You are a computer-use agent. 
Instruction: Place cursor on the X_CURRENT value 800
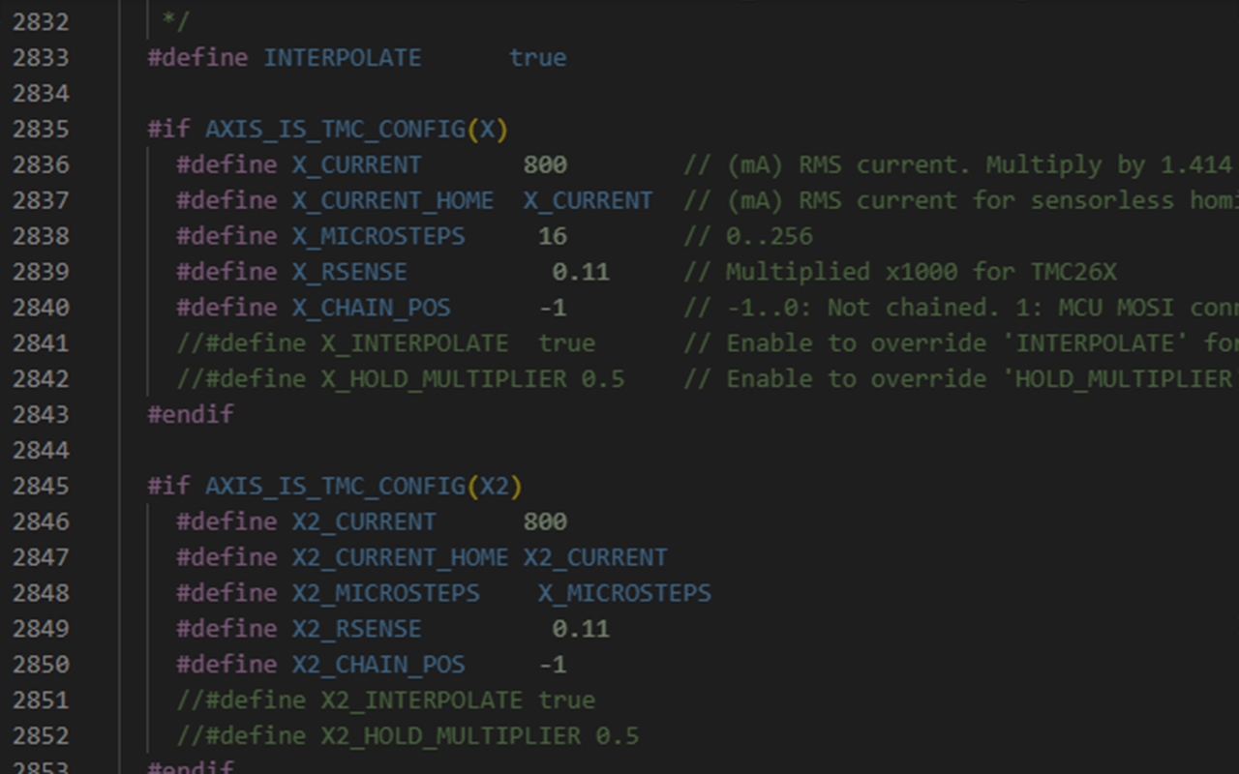pos(545,165)
